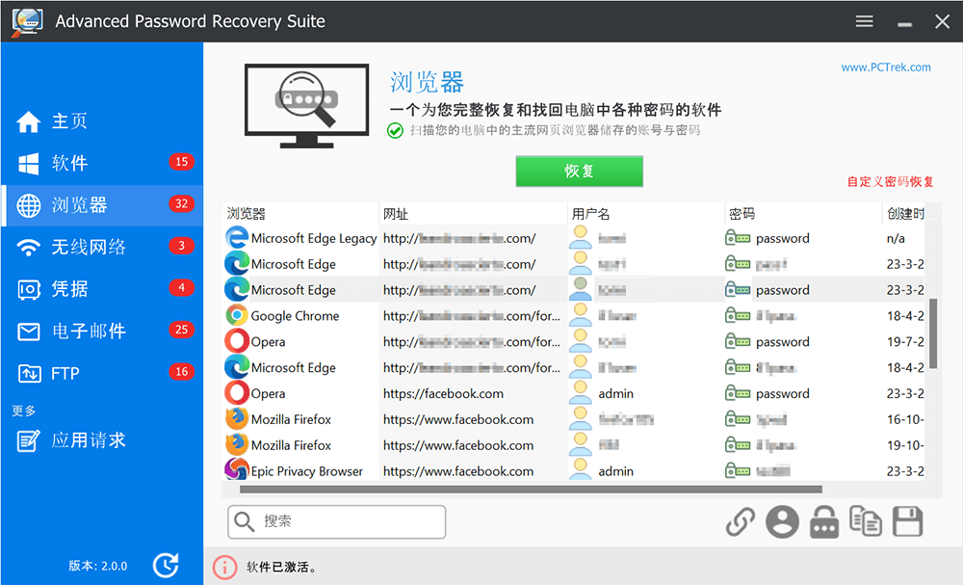Screen dimensions: 963x585
Task: Click the Windows logo software icon
Action: [28, 164]
